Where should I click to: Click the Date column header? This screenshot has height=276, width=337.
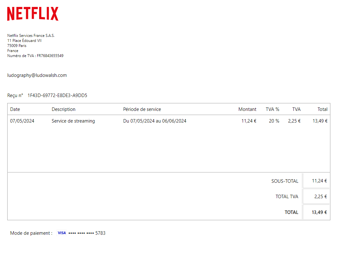[x=15, y=109]
